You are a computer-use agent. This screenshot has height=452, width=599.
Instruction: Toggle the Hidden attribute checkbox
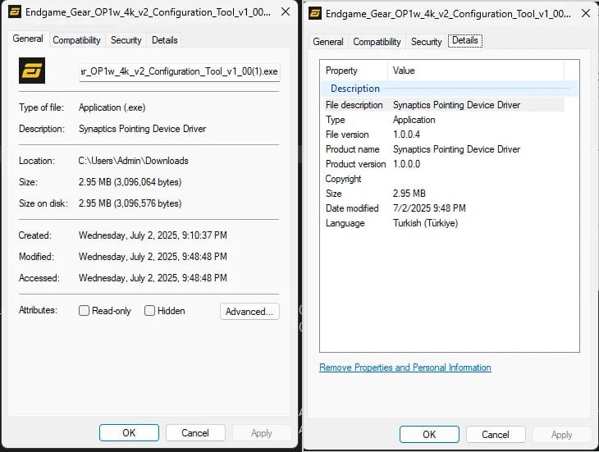coord(150,311)
